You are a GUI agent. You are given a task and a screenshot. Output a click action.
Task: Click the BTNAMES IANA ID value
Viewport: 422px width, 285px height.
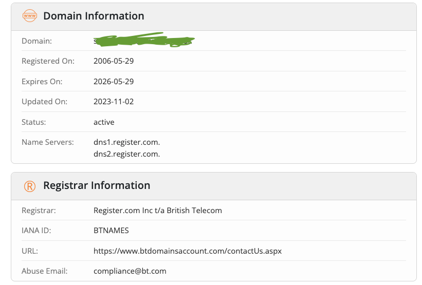click(111, 231)
